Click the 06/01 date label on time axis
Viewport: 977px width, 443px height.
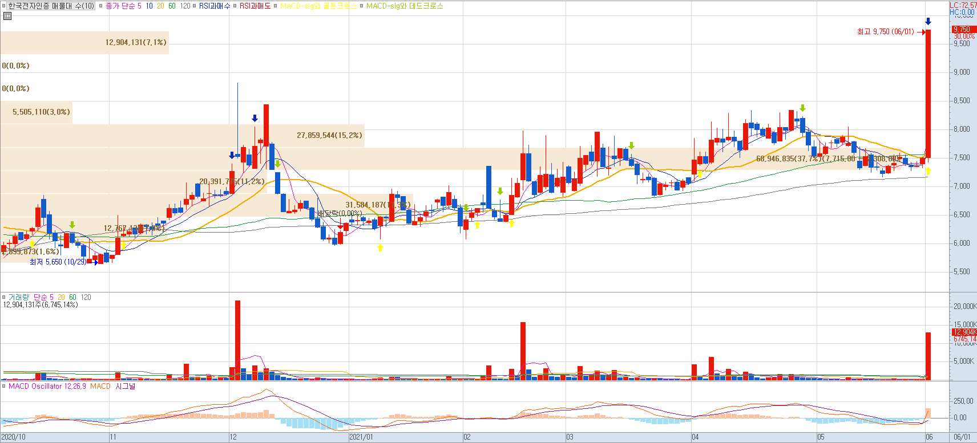(x=962, y=437)
